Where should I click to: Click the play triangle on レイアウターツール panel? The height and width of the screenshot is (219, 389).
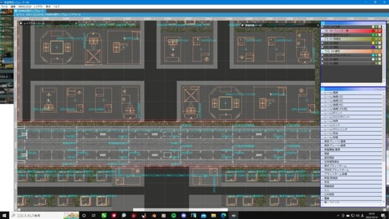pos(21,23)
